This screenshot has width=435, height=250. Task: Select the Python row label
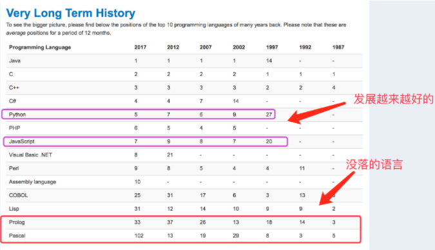point(17,115)
